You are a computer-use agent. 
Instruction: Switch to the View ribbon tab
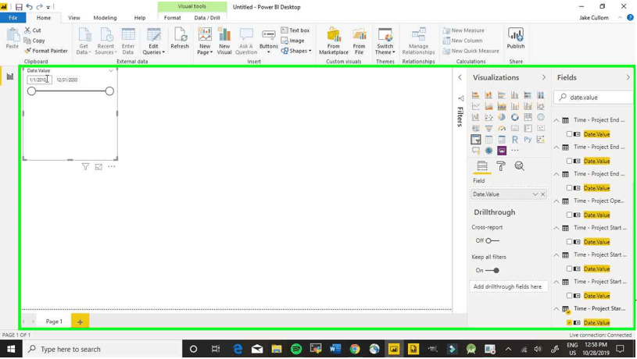(x=74, y=18)
